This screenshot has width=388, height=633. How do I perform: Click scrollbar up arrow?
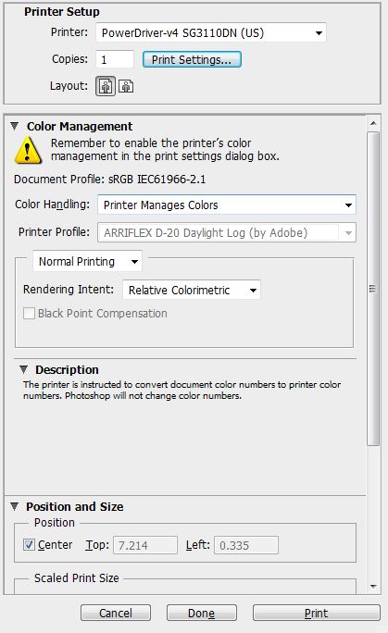pyautogui.click(x=373, y=123)
